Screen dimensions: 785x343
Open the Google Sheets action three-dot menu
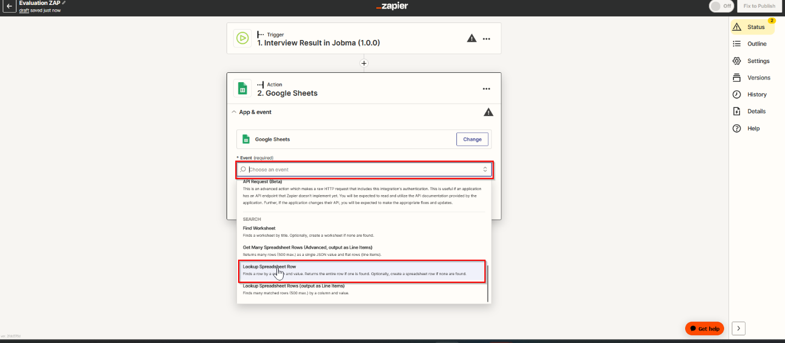coord(487,89)
